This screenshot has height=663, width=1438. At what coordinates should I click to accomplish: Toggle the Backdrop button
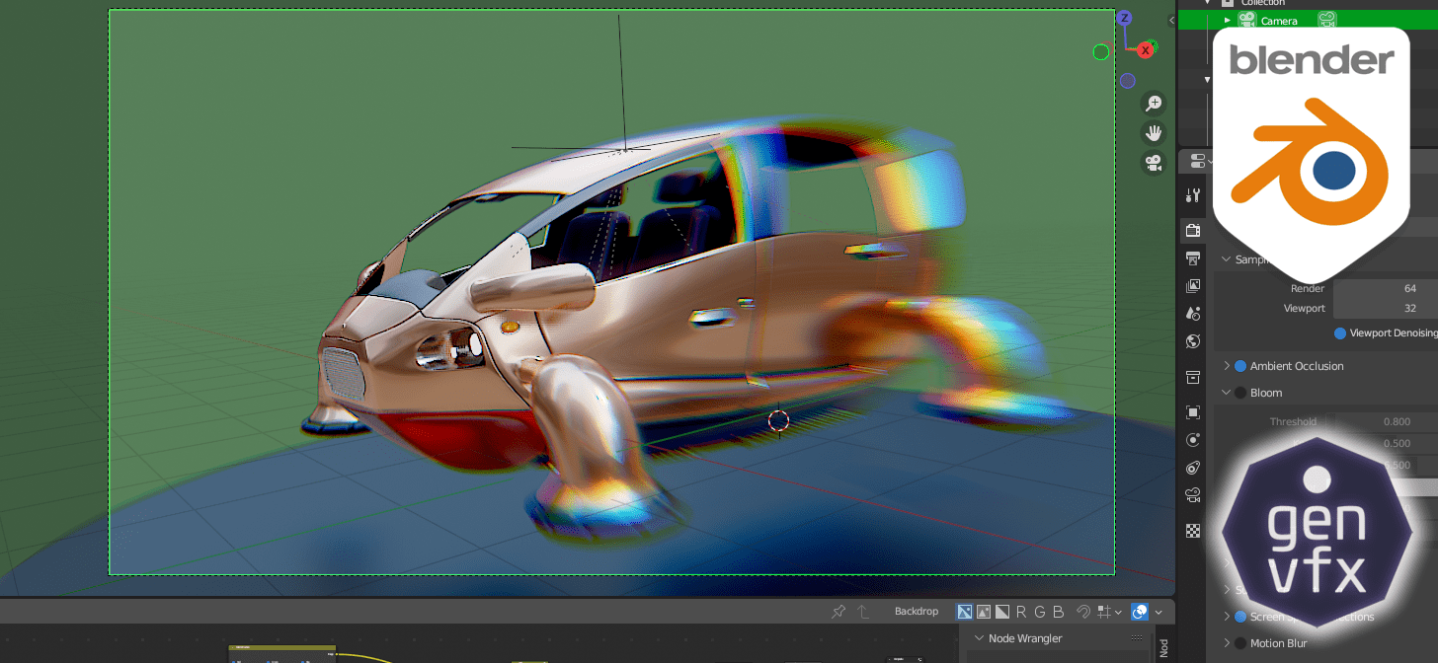916,612
